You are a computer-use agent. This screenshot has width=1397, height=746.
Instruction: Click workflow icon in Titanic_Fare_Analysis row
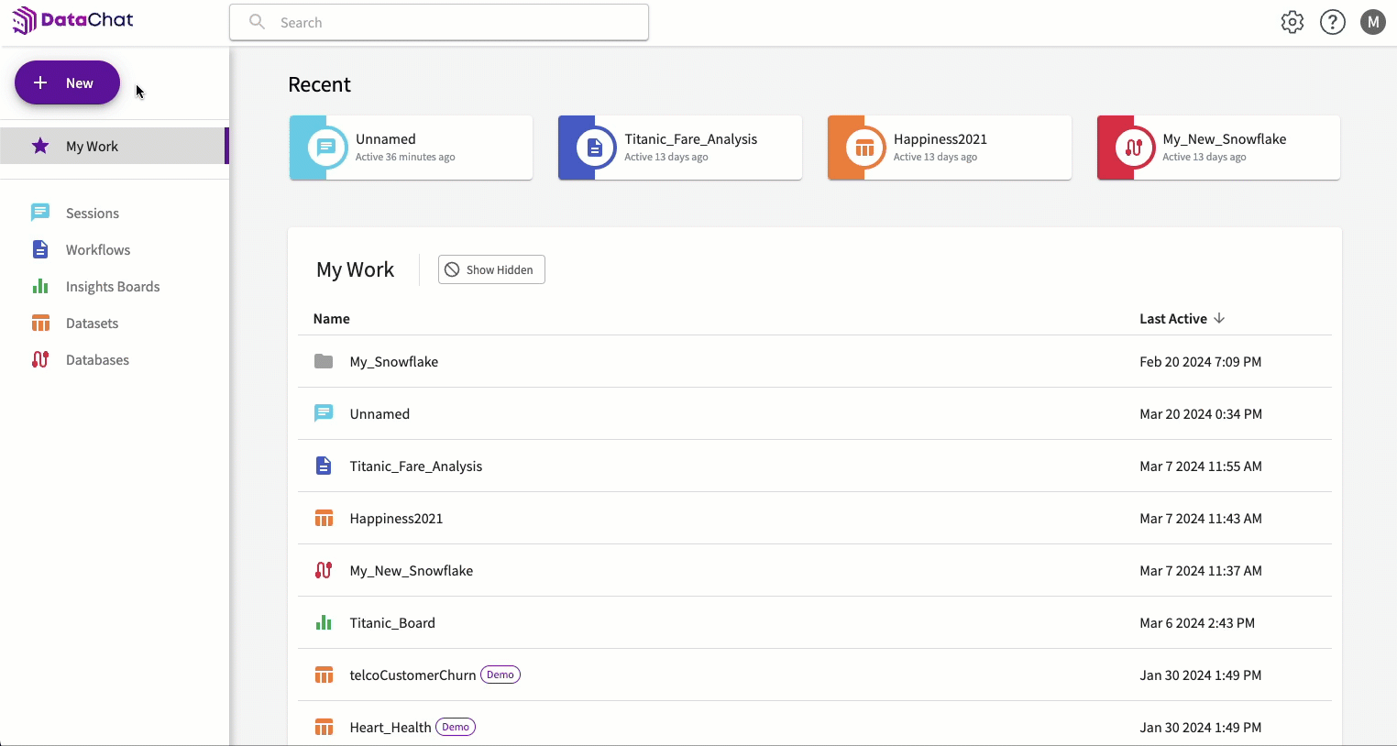coord(324,466)
